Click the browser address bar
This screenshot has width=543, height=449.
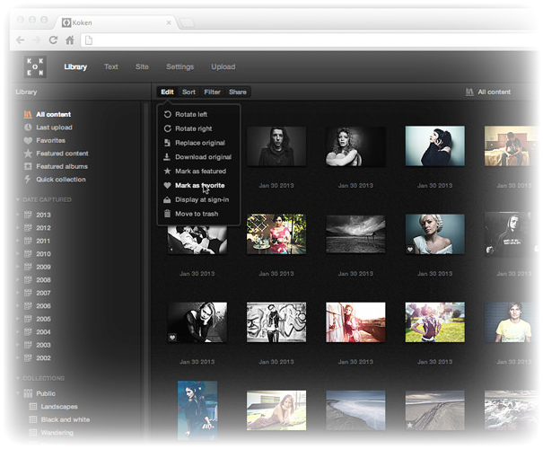click(x=308, y=40)
